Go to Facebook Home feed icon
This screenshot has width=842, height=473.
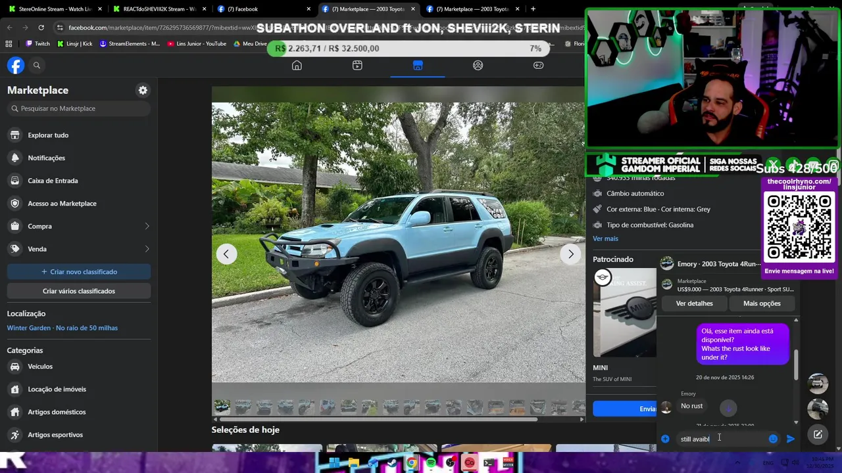point(297,65)
